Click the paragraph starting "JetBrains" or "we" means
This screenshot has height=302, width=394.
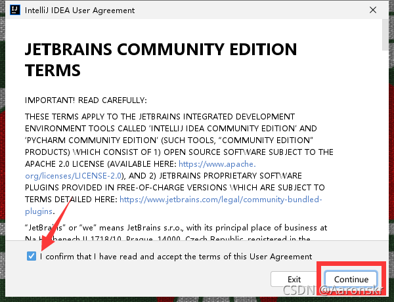(x=176, y=233)
